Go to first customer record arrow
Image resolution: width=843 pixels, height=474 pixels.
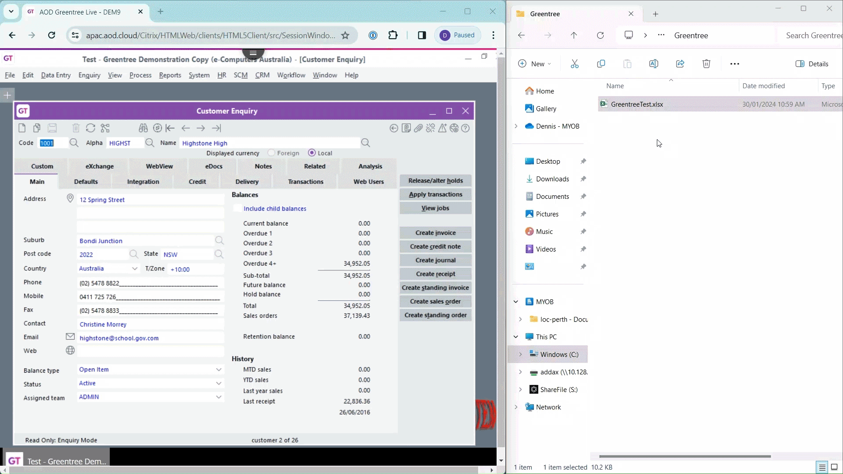click(170, 128)
